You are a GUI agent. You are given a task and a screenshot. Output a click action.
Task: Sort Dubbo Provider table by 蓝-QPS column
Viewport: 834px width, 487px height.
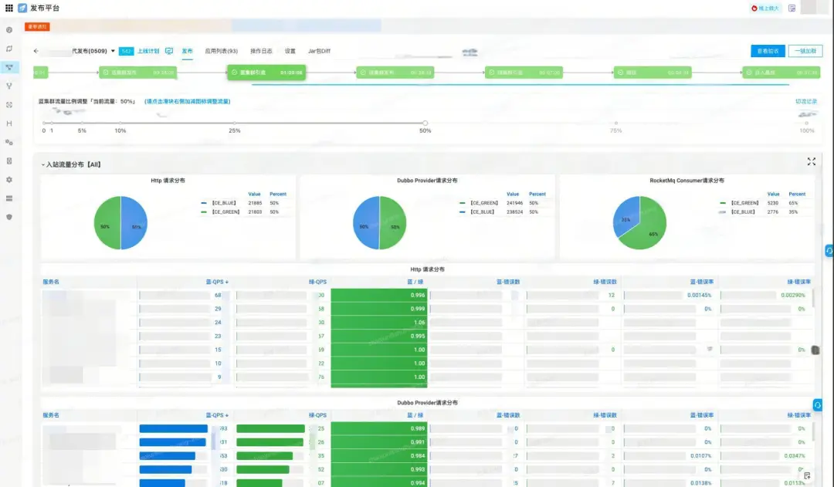coord(217,415)
